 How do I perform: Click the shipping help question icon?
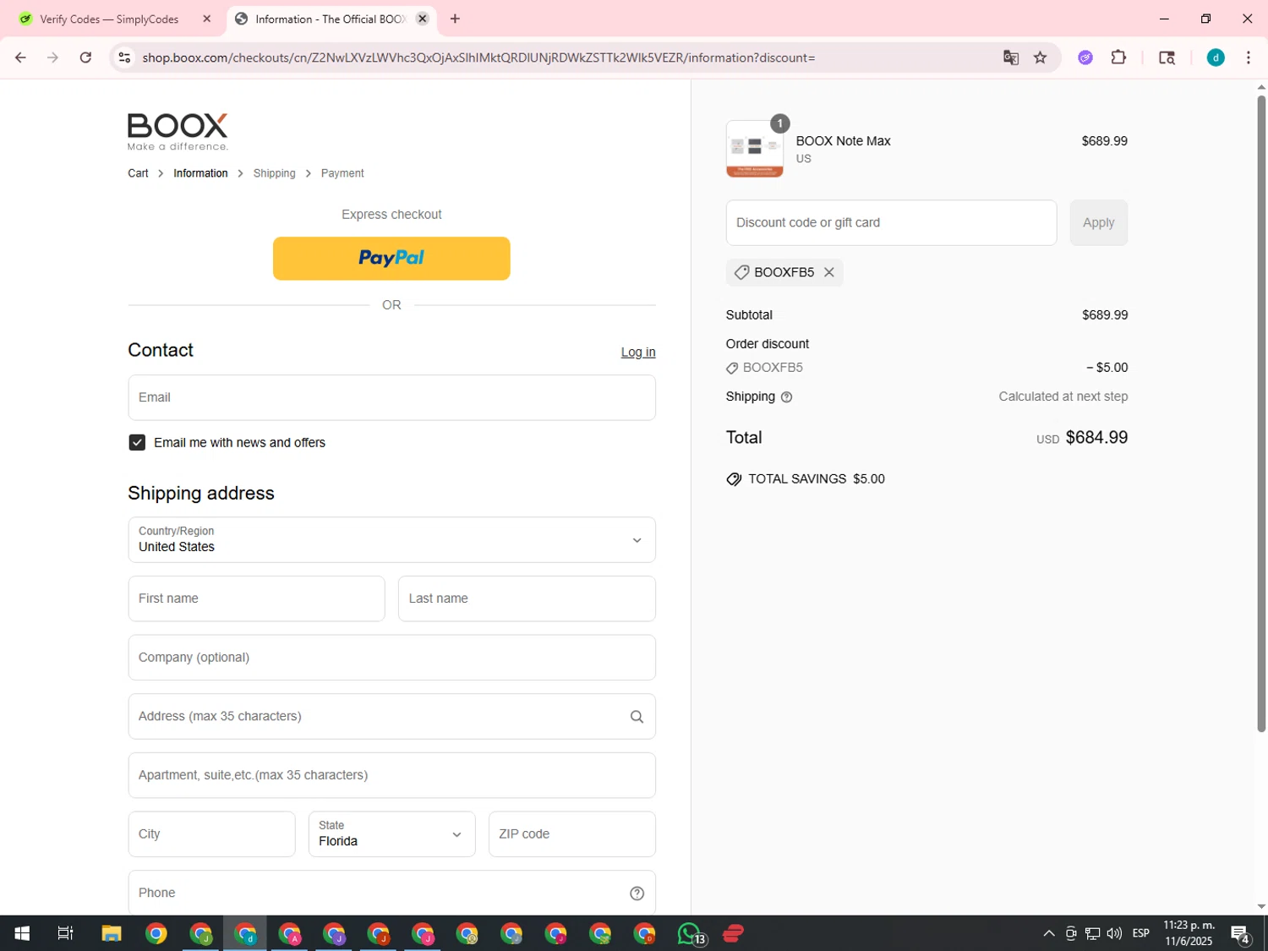pyautogui.click(x=786, y=397)
